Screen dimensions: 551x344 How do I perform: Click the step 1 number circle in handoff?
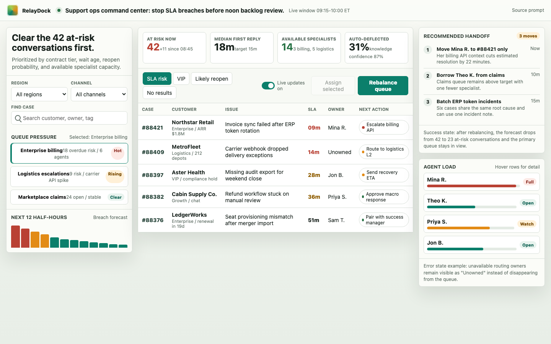pos(428,50)
